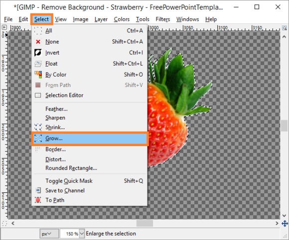This screenshot has height=240, width=289.
Task: Expand the 150% zoom dropdown arrow
Action: click(82, 234)
